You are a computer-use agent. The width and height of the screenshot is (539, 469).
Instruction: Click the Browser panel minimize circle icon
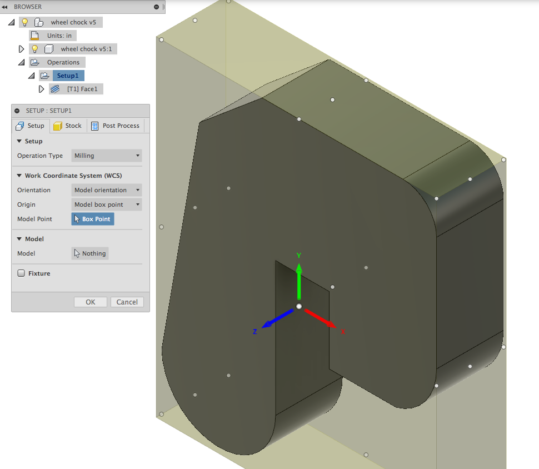(156, 7)
